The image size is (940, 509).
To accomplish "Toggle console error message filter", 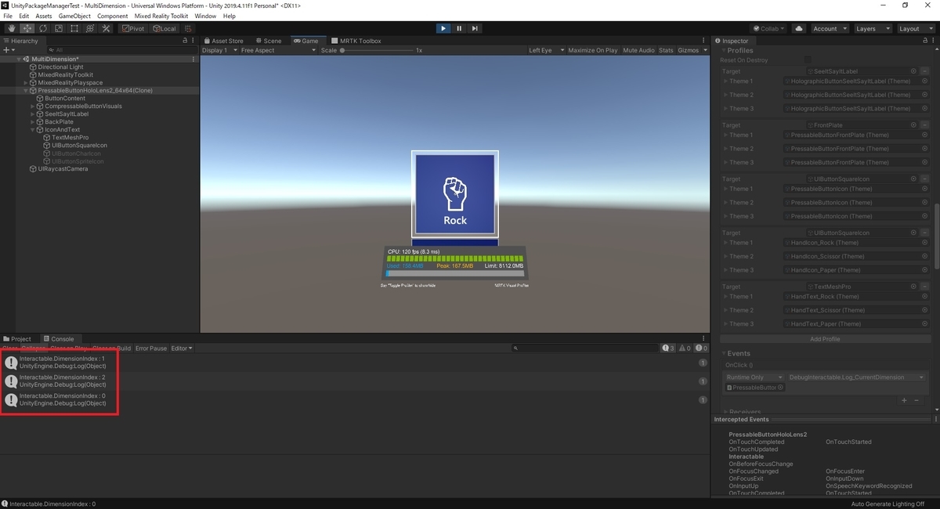I will coord(702,348).
